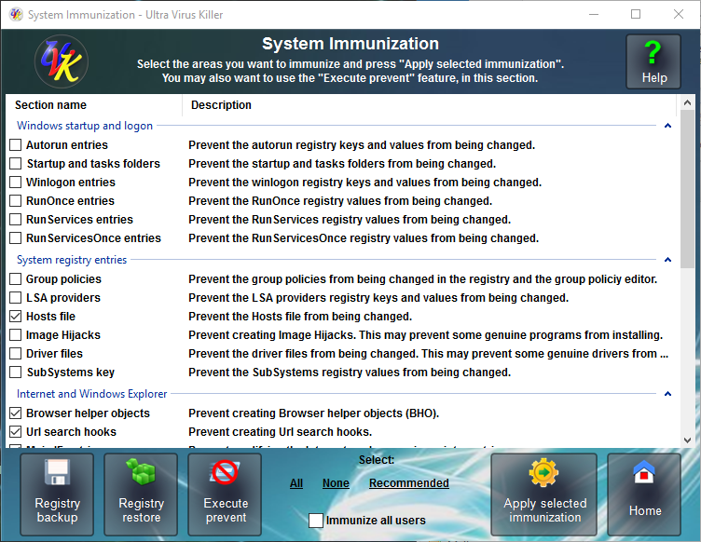This screenshot has height=542, width=701.
Task: Click the Image Hijacks description text
Action: tap(425, 335)
